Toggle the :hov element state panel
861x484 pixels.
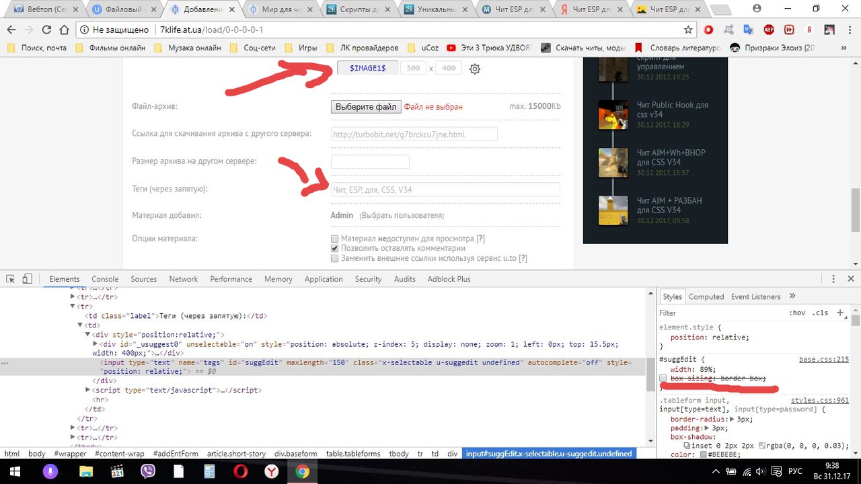pos(797,313)
